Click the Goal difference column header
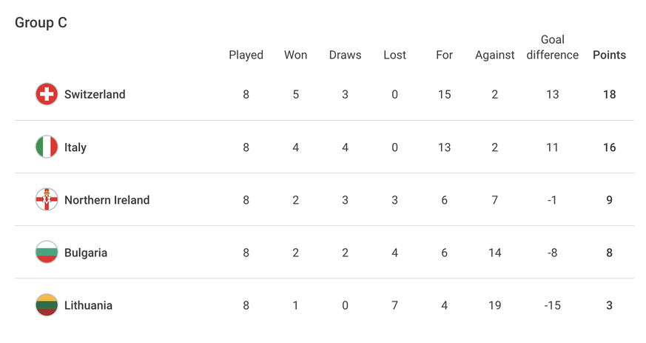 coord(552,47)
